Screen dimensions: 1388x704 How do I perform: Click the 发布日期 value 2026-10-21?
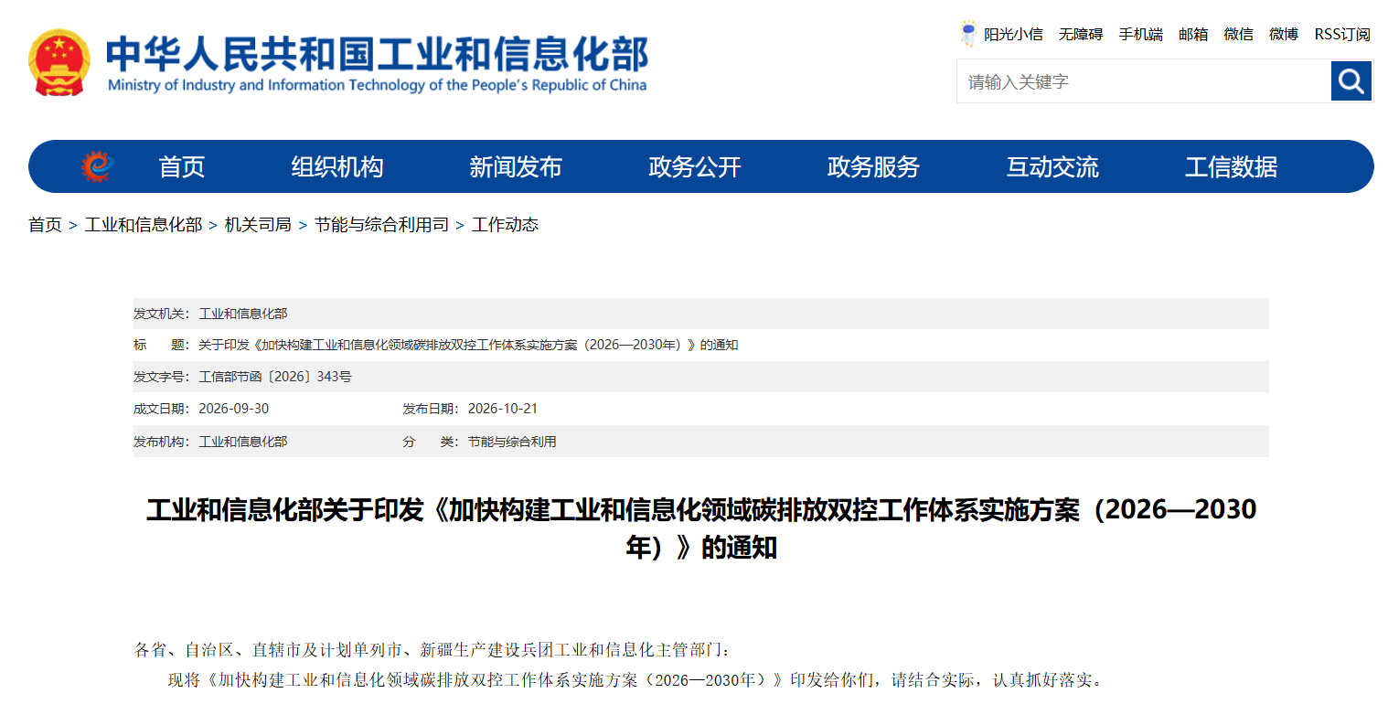tap(503, 409)
